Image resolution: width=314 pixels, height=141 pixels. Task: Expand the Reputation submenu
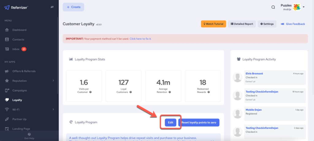click(x=53, y=81)
